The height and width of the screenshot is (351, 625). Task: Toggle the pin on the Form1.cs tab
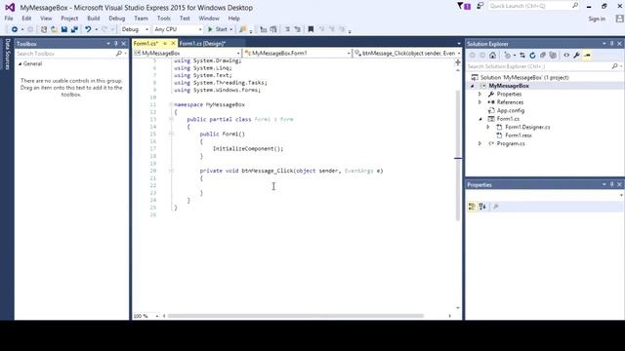click(x=165, y=43)
